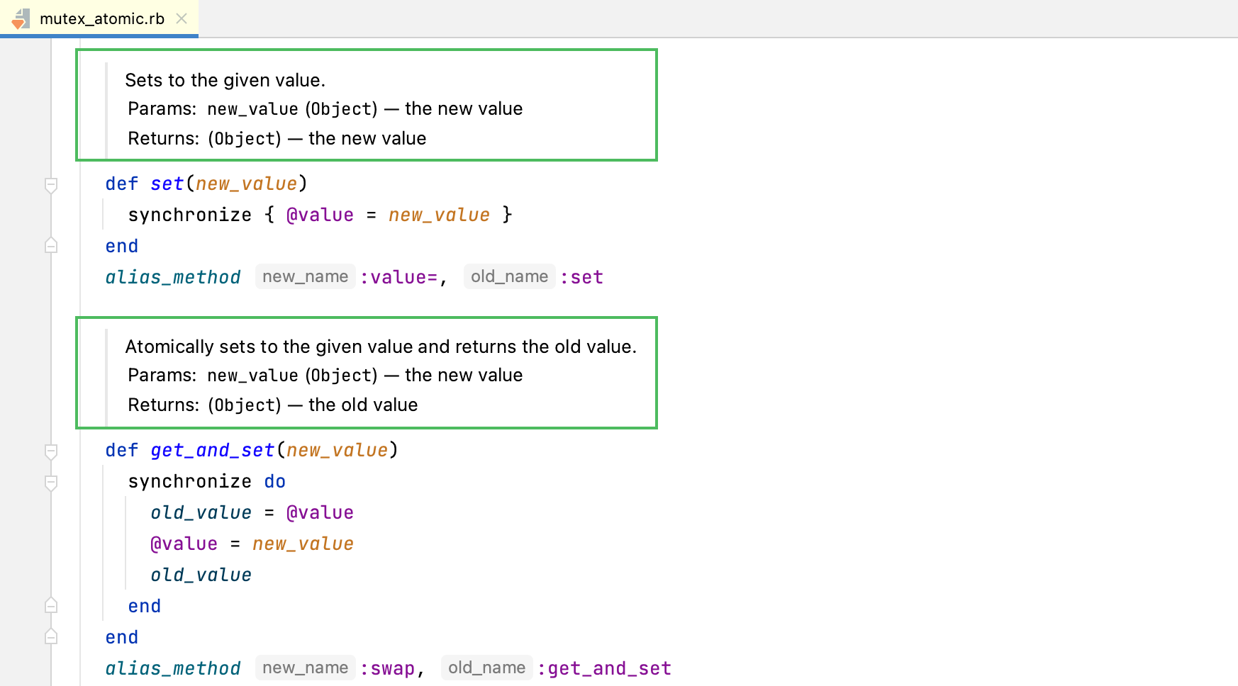Click the 'Atomically sets to the given value' doc
This screenshot has height=686, width=1238.
[x=380, y=347]
